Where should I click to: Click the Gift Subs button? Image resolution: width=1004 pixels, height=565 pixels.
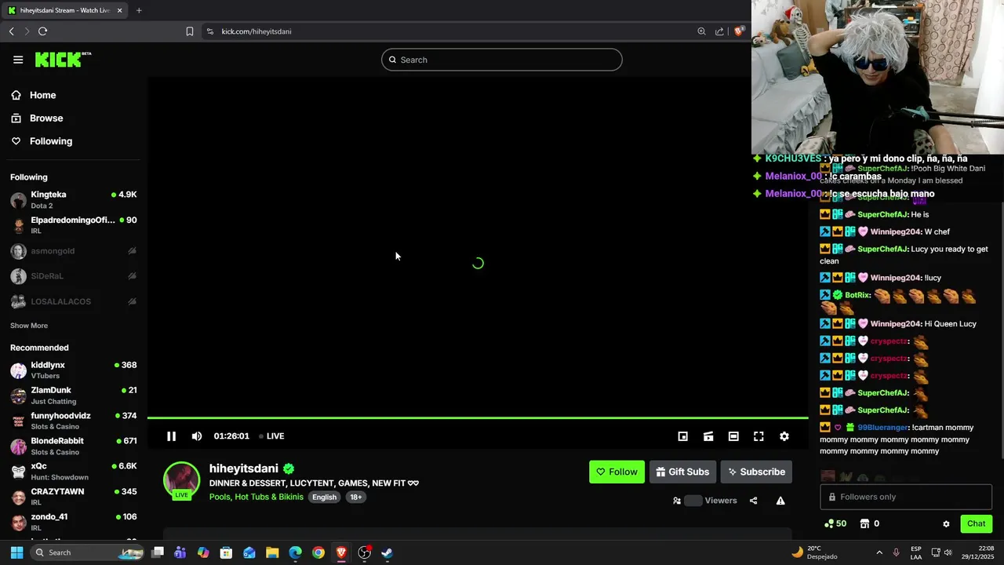coord(682,472)
